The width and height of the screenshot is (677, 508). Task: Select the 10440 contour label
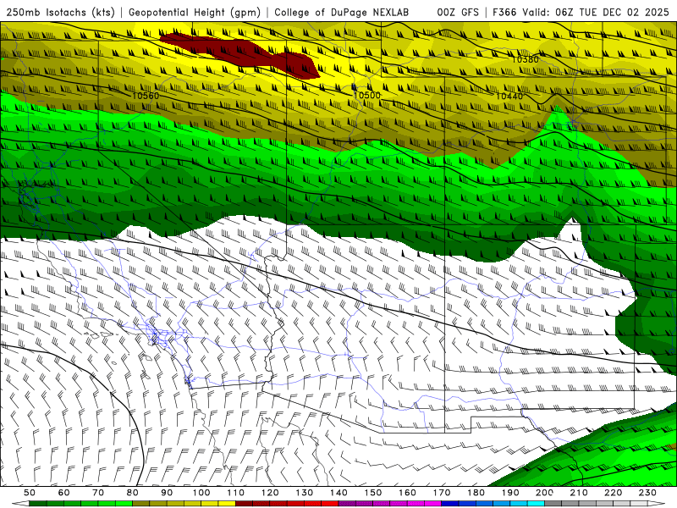[x=509, y=96]
